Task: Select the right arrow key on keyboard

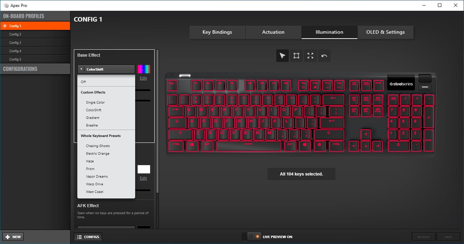Action: [377, 146]
